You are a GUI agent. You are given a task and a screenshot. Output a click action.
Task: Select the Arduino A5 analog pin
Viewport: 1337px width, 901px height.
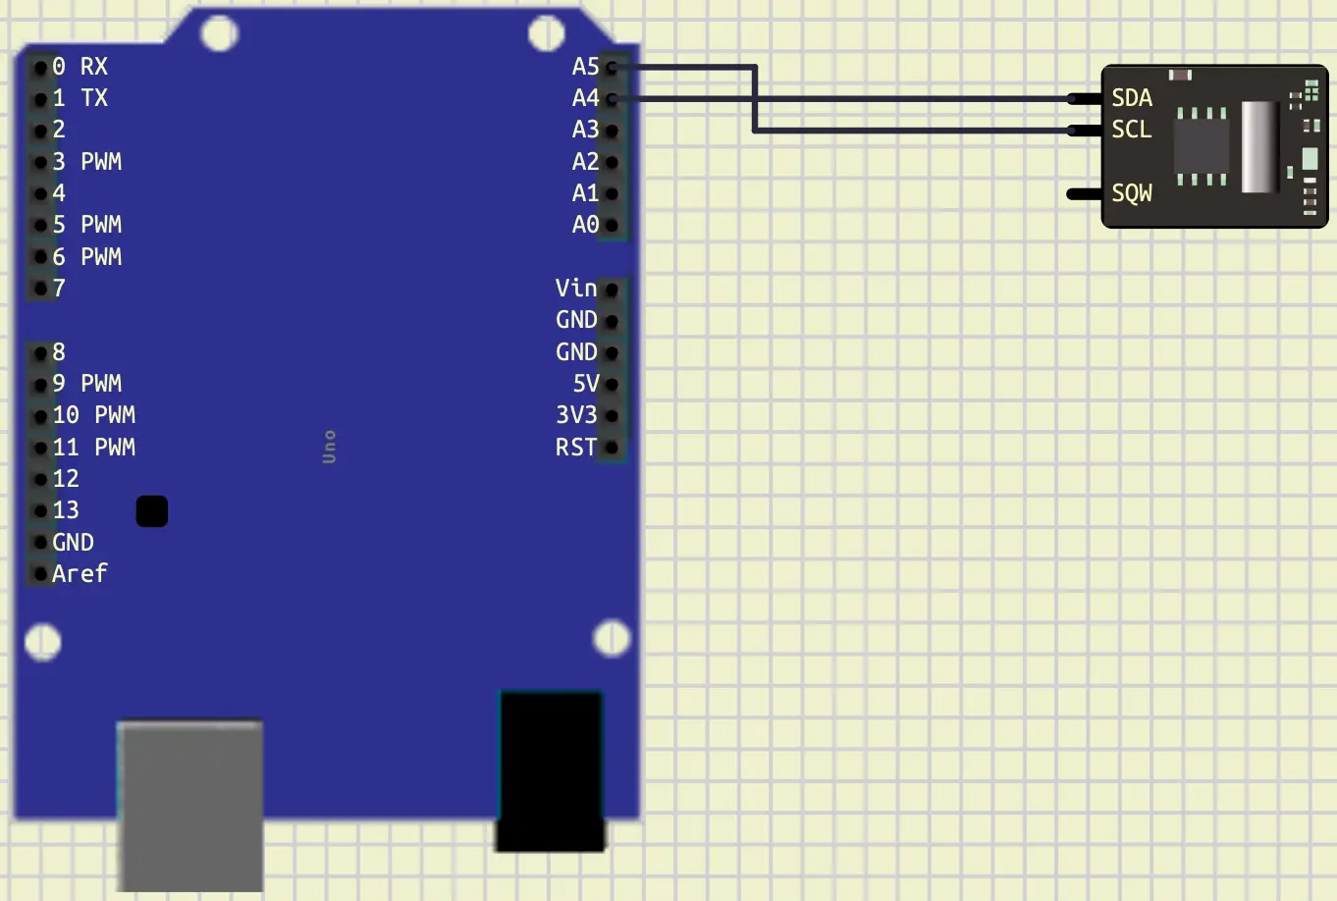pyautogui.click(x=614, y=67)
